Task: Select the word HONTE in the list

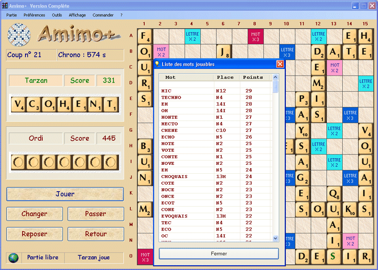Action: [x=169, y=117]
